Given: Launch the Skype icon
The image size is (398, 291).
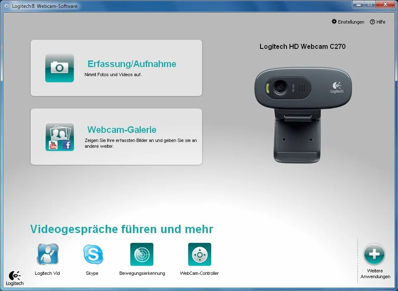Looking at the screenshot, I should tap(93, 254).
